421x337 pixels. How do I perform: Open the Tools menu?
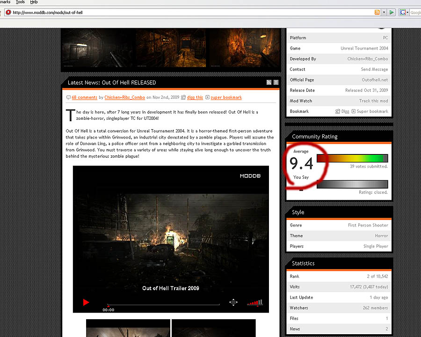pyautogui.click(x=20, y=2)
